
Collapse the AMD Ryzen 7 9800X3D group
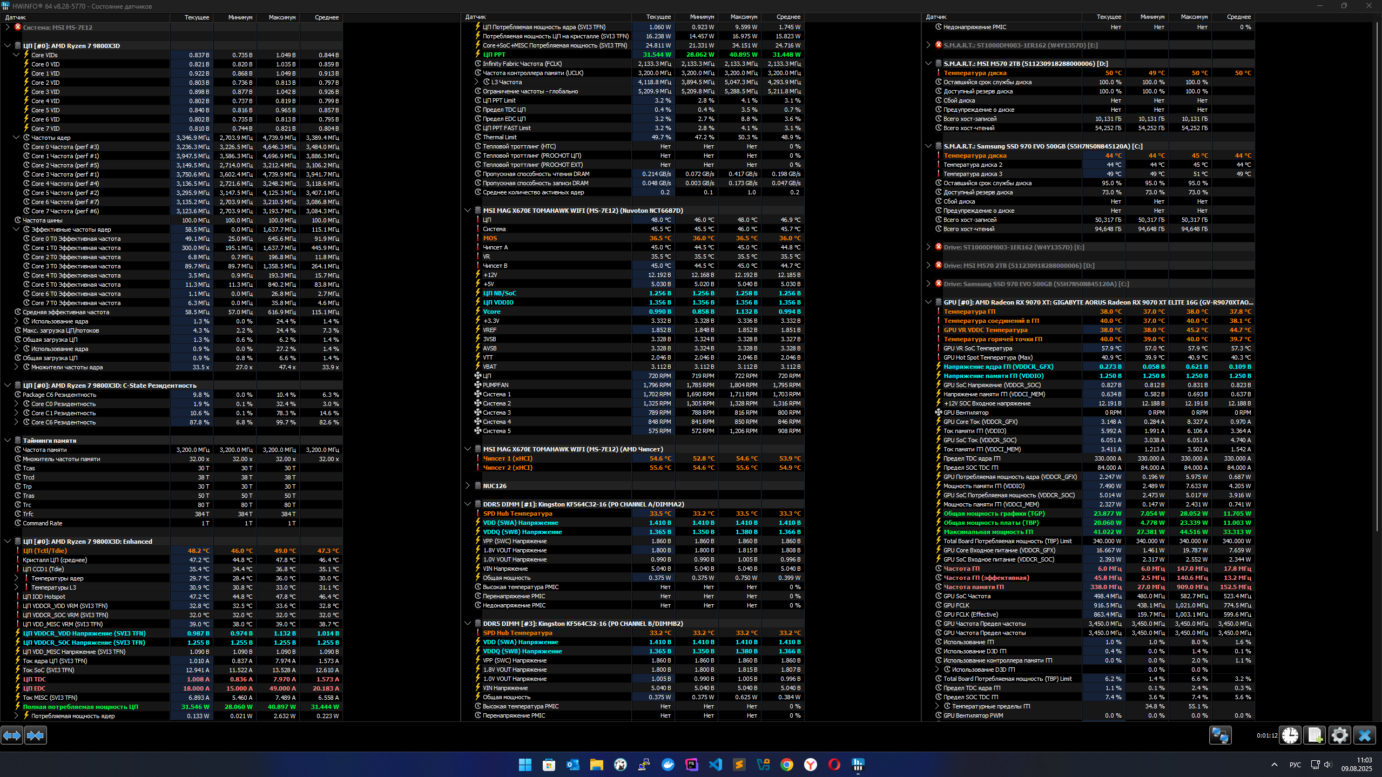click(8, 46)
